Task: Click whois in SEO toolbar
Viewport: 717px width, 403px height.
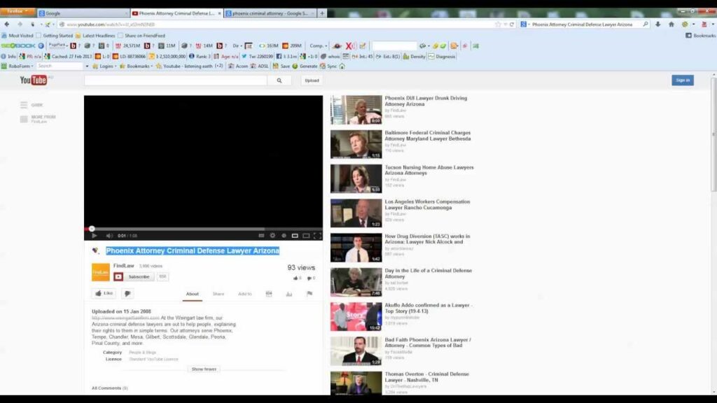Action: coord(330,57)
